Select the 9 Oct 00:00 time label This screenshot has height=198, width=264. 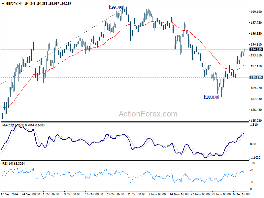[72, 194]
